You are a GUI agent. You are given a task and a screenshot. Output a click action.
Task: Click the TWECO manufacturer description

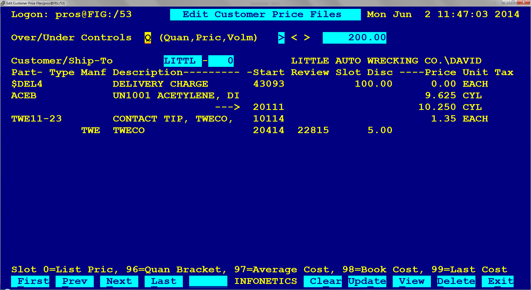coord(129,130)
